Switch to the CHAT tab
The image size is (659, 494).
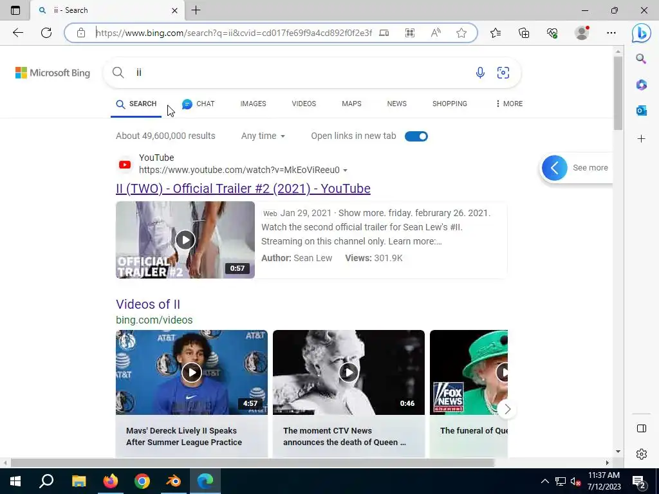click(198, 104)
